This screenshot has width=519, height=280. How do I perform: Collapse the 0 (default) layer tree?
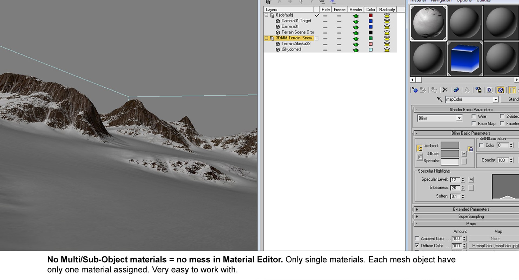[266, 15]
